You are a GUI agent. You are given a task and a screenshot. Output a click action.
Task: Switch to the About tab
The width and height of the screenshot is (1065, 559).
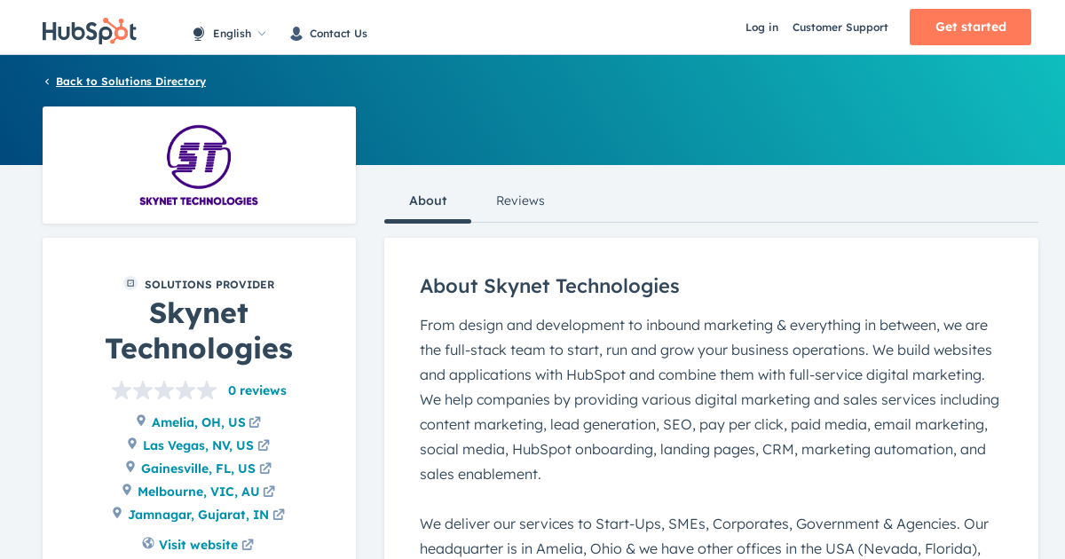point(428,201)
